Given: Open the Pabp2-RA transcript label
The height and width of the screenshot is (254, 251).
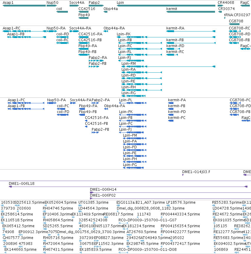Looking at the screenshot, I should (x=98, y=58).
